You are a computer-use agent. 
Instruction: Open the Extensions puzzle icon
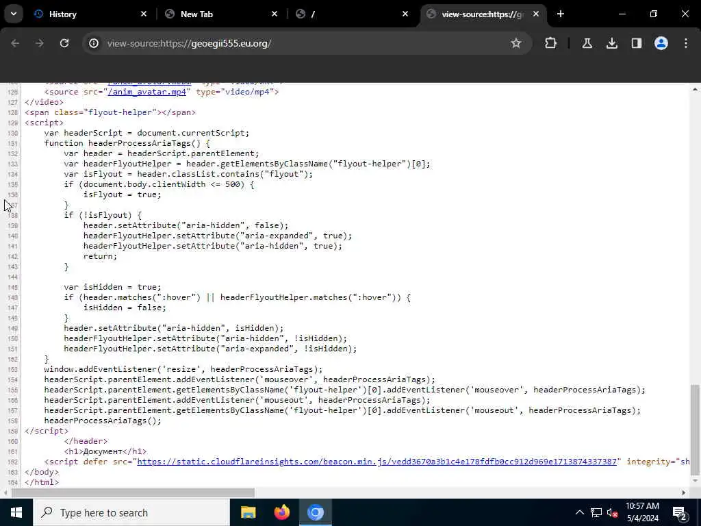(x=551, y=43)
